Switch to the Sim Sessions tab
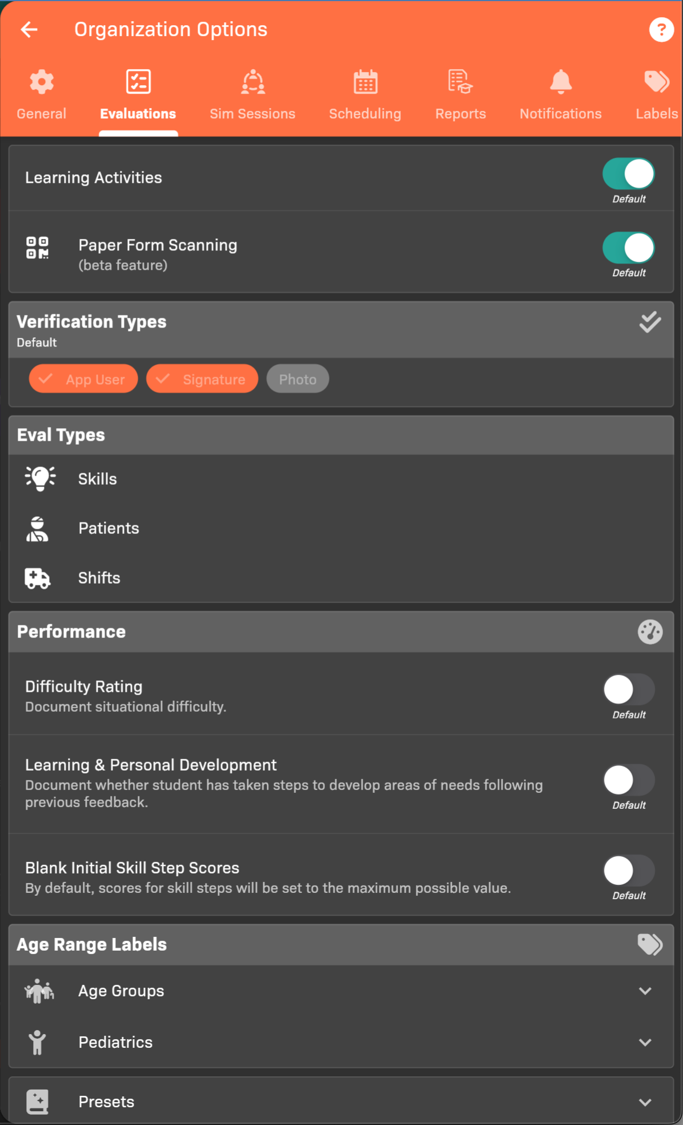The width and height of the screenshot is (683, 1125). tap(252, 95)
